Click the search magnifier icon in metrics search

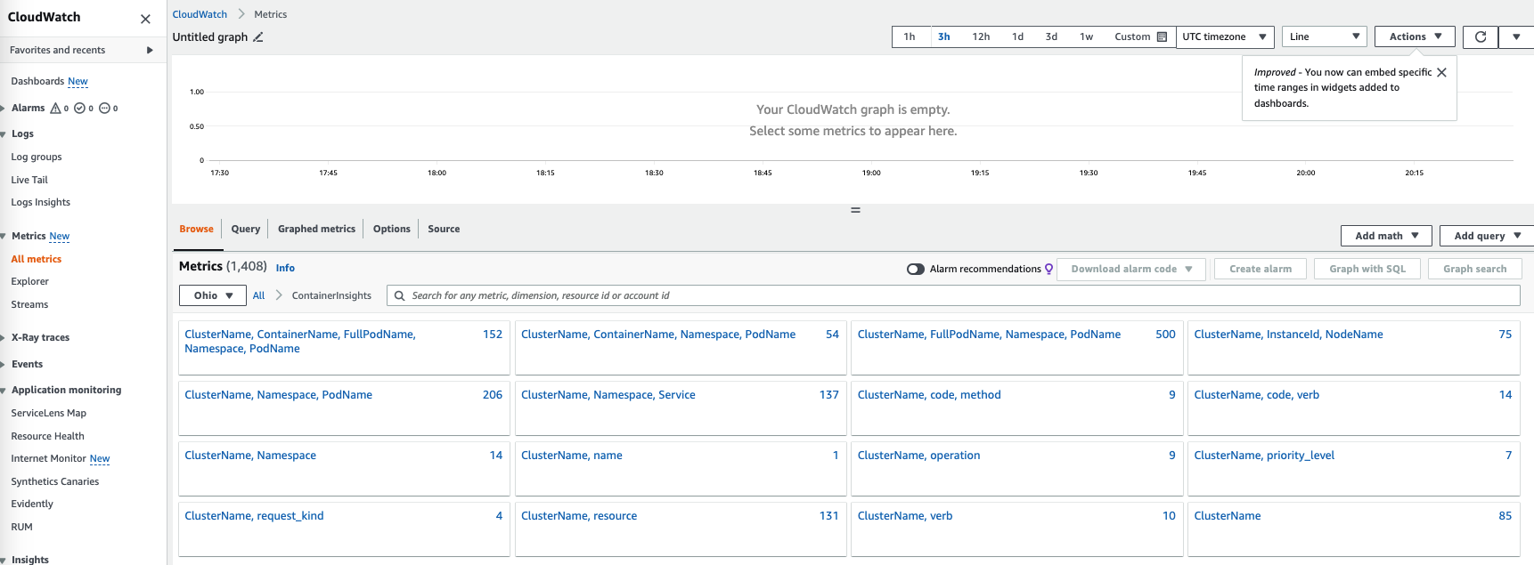(x=400, y=295)
